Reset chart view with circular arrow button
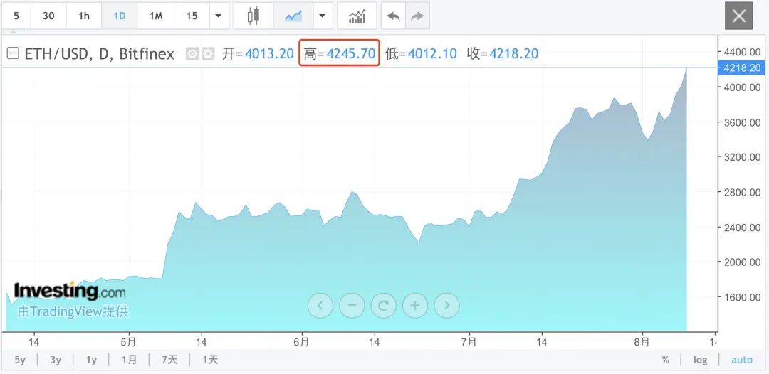769x374 pixels. pos(383,306)
